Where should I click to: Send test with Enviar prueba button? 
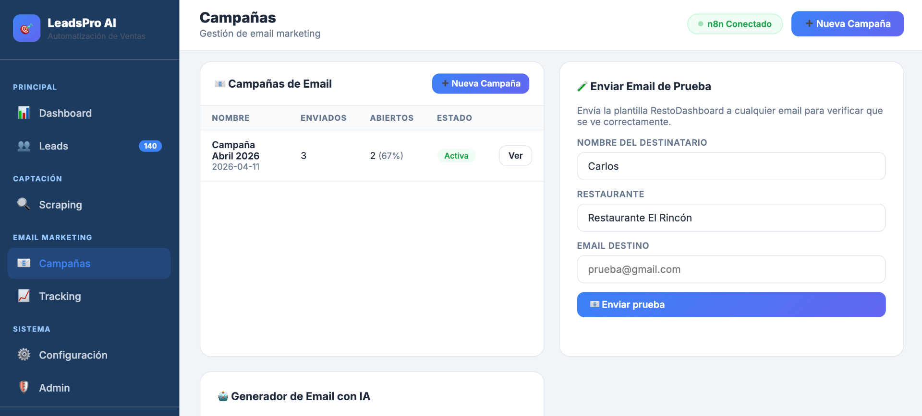pyautogui.click(x=731, y=305)
